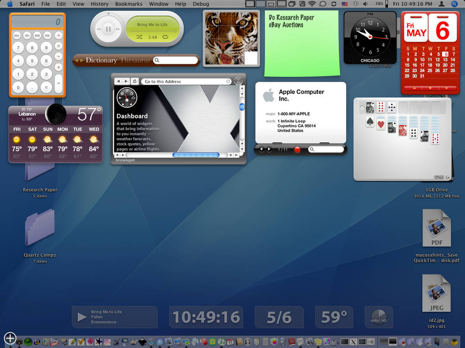Select May 31 in the Calendar widget
Viewport: 465px width, 348px height.
click(x=422, y=76)
